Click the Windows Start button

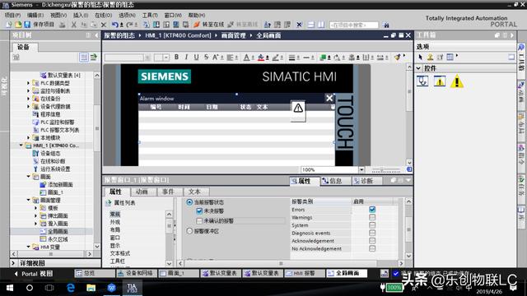point(9,288)
